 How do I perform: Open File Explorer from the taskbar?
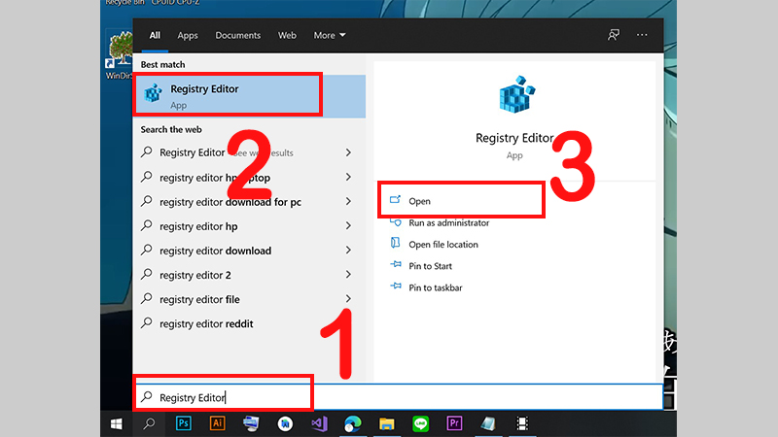[386, 423]
